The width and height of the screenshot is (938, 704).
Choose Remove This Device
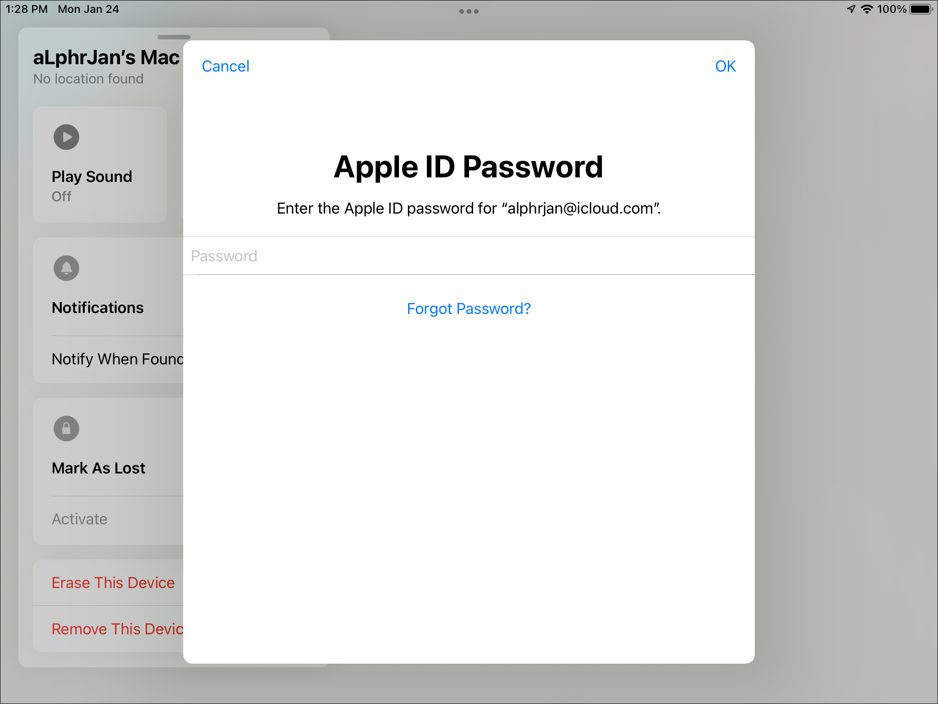click(117, 629)
